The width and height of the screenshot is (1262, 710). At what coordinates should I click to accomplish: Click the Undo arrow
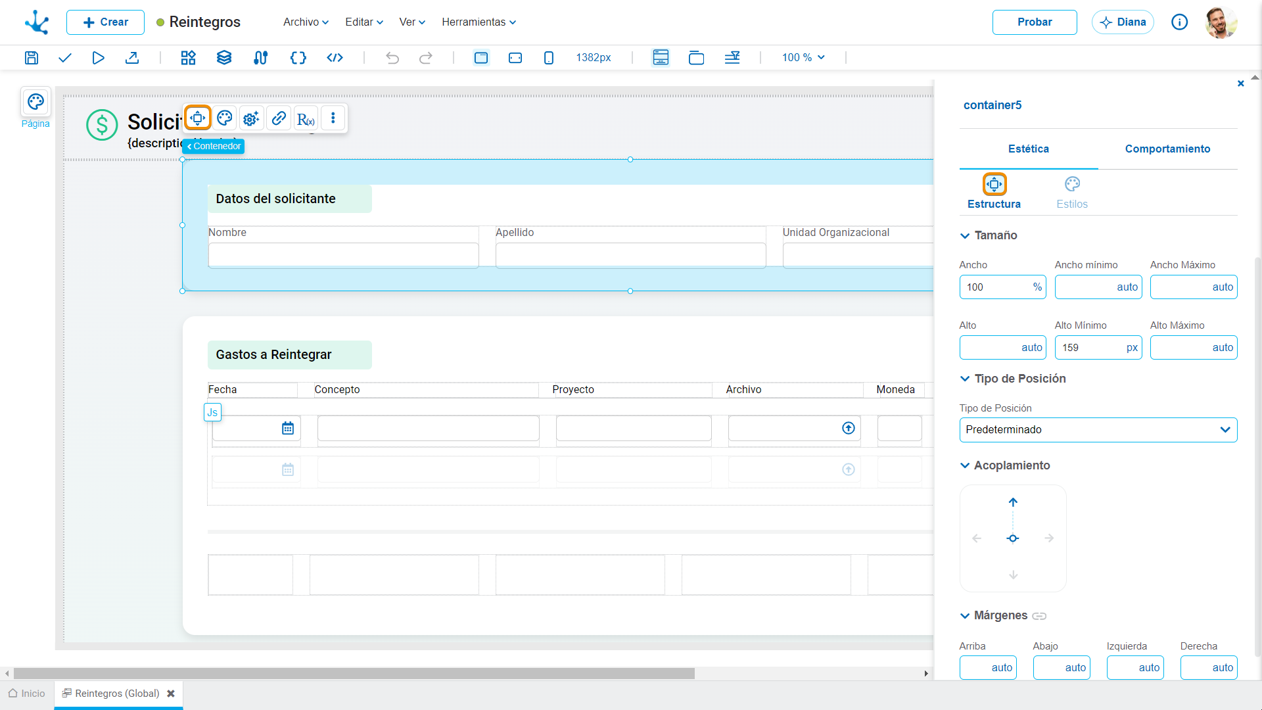(x=392, y=58)
